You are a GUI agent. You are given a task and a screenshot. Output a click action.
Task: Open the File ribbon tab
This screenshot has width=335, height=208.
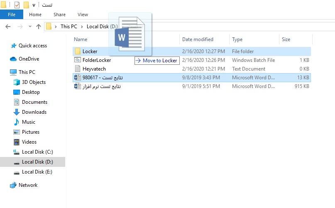(x=12, y=15)
